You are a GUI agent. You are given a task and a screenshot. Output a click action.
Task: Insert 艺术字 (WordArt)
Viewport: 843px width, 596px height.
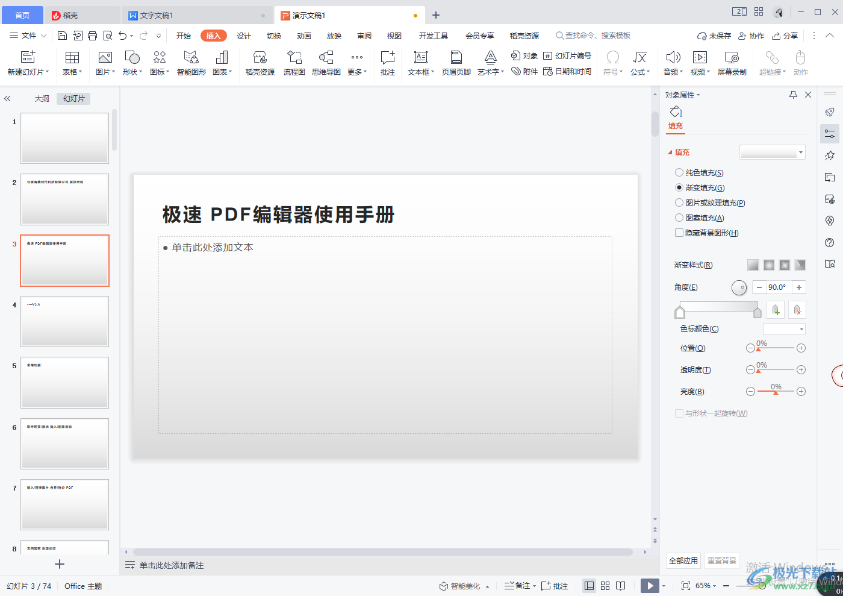coord(491,63)
